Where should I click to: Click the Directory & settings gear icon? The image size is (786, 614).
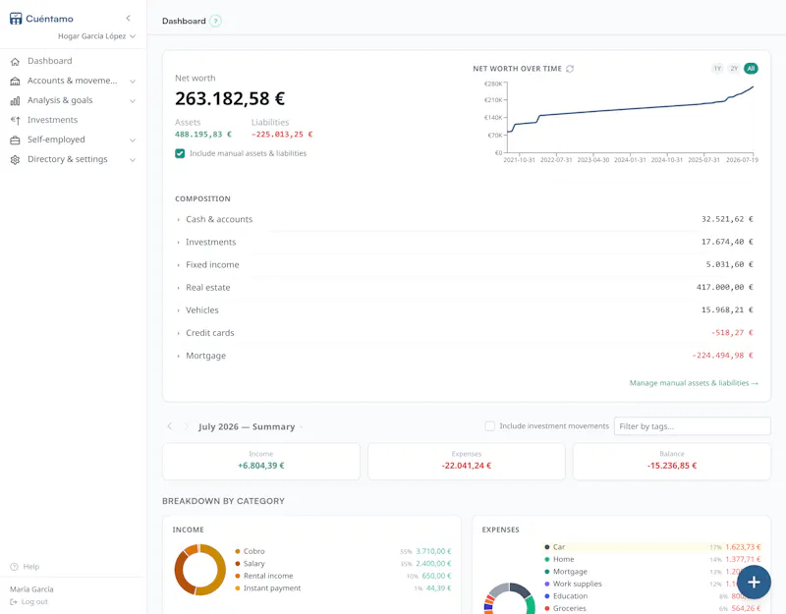15,159
